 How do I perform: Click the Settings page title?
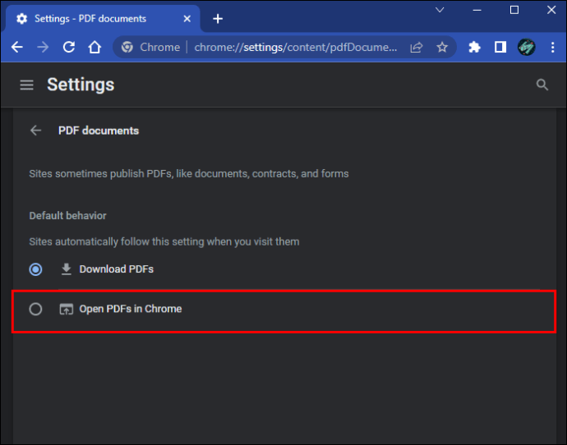pos(81,85)
